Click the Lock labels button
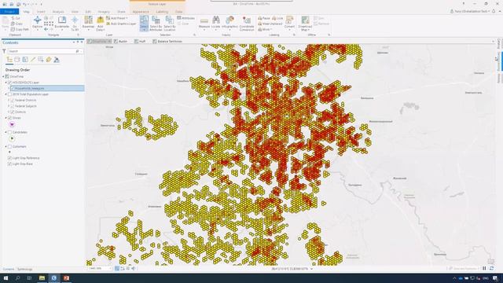 coord(277,18)
